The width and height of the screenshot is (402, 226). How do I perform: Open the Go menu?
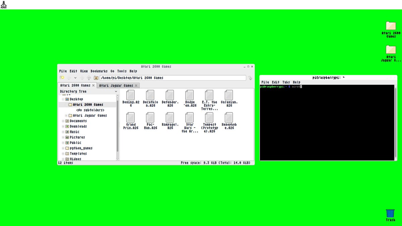[113, 71]
